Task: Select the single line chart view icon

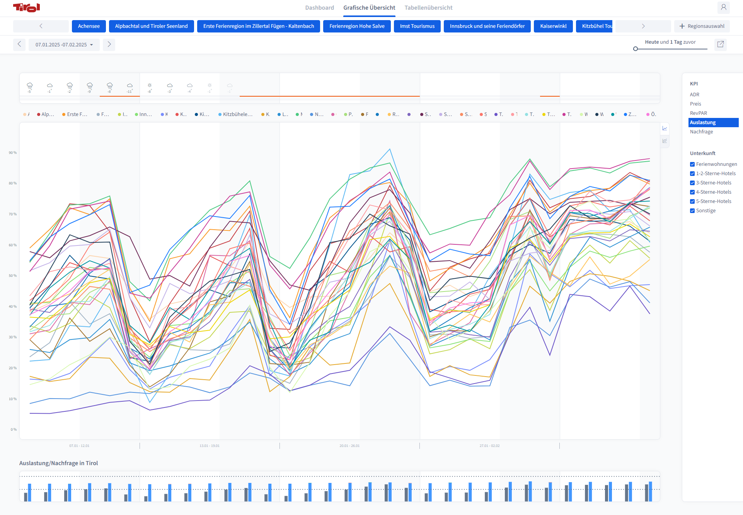Action: pos(665,128)
